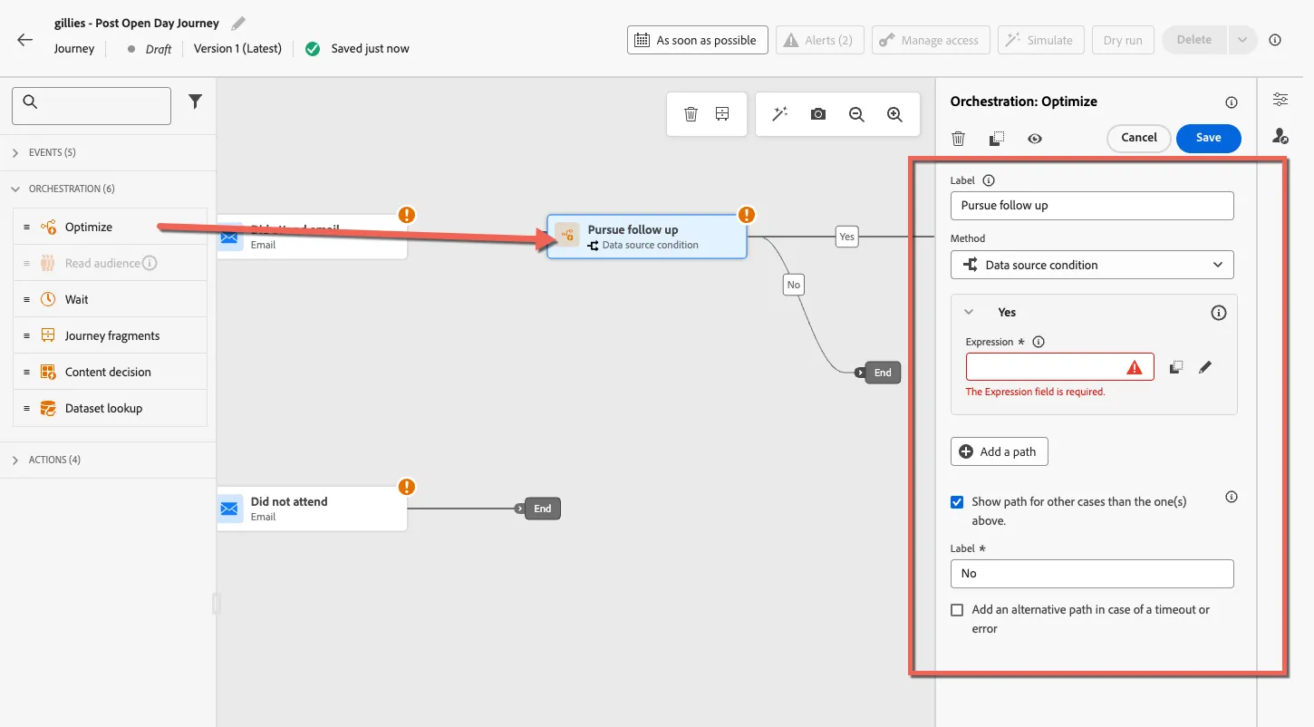Click Add a path button
Screen dimensions: 1314x727
1000,451
